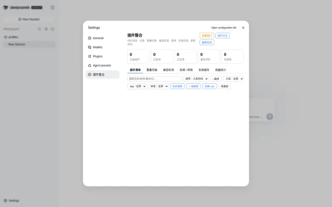The width and height of the screenshot is (332, 207).
Task: Click New Session button in background sidebar
Action: [x=29, y=19]
